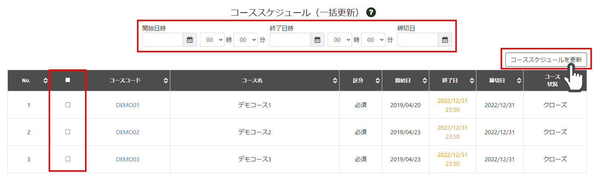Sort by コースコード column arrows

tap(165, 80)
